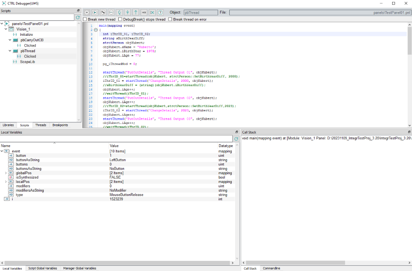This screenshot has width=412, height=271.
Task: Click the Scripts search input field
Action: click(x=37, y=17)
